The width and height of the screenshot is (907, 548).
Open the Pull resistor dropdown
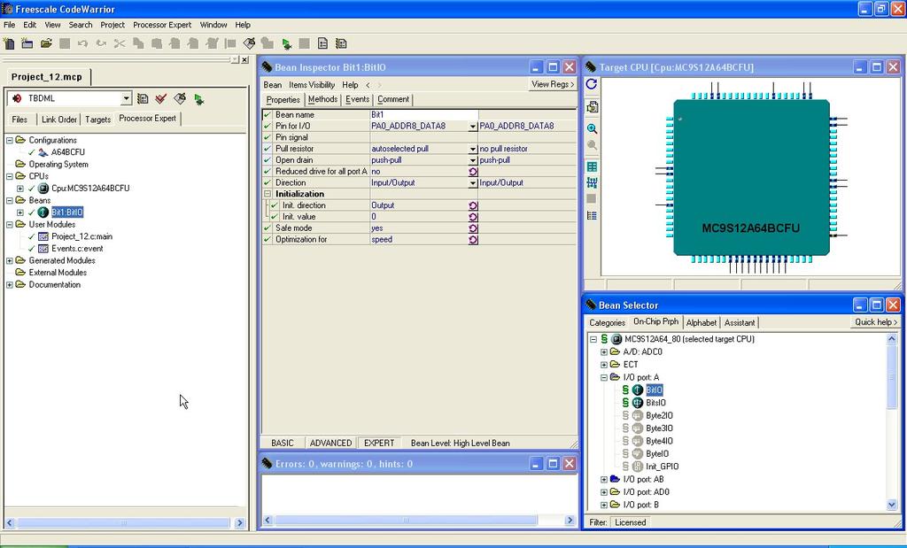(x=473, y=149)
